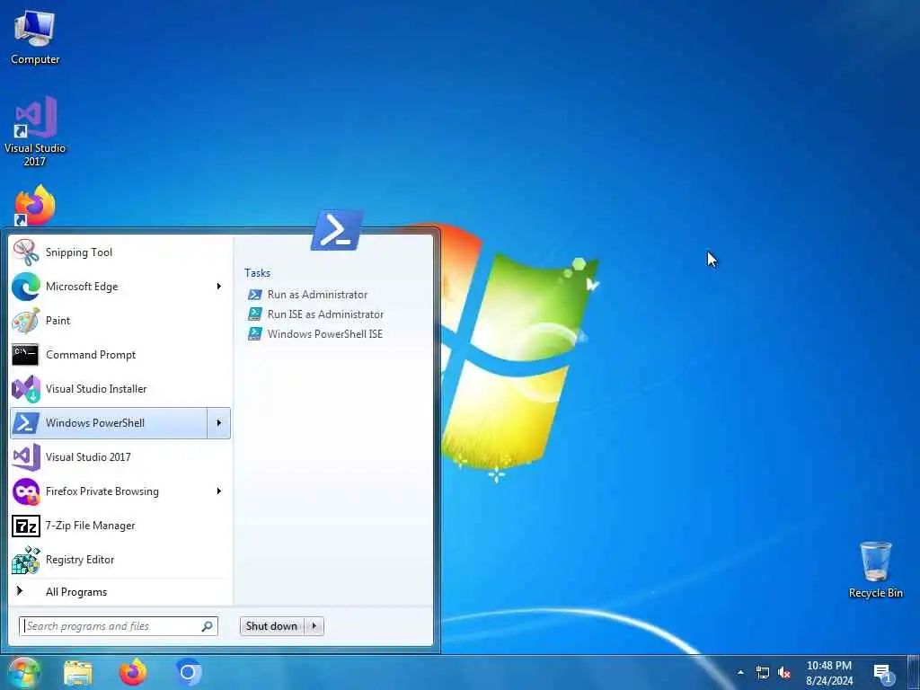Click the Run as Administrator PowerShell icon
The width and height of the screenshot is (920, 690).
(x=254, y=295)
